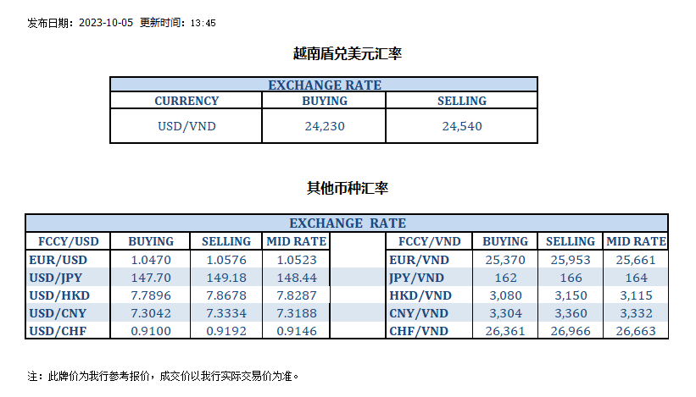The width and height of the screenshot is (696, 397).
Task: Click the EUR/VND buying value 25,370
Action: click(x=504, y=260)
